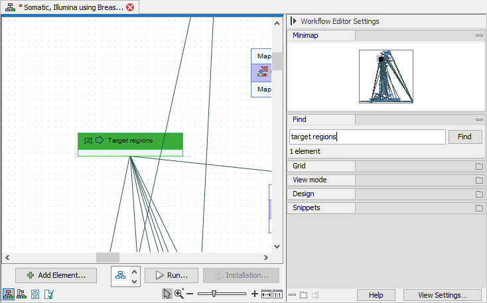The image size is (487, 303).
Task: Reset zoom to 1:1 icon
Action: pos(277,294)
